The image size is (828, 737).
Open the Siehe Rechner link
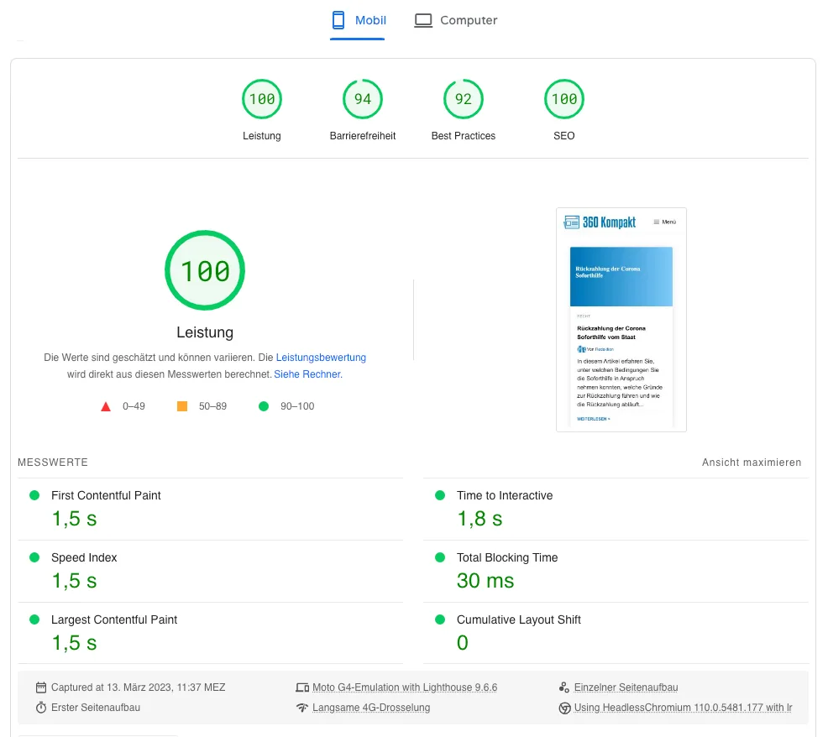coord(308,374)
